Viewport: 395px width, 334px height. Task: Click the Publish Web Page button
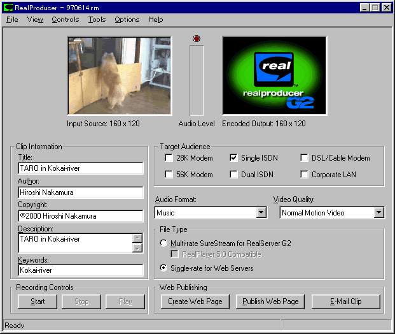click(x=270, y=301)
